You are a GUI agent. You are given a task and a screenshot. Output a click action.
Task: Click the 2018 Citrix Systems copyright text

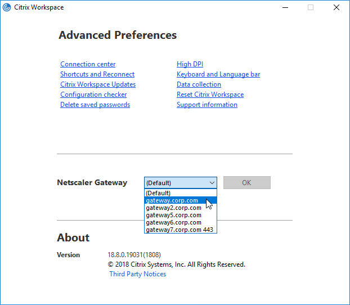pos(176,264)
